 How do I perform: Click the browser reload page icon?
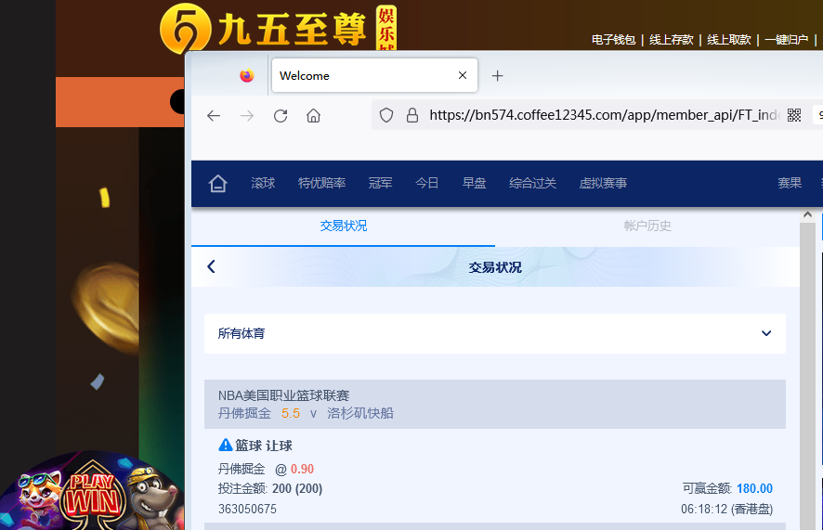[x=281, y=116]
